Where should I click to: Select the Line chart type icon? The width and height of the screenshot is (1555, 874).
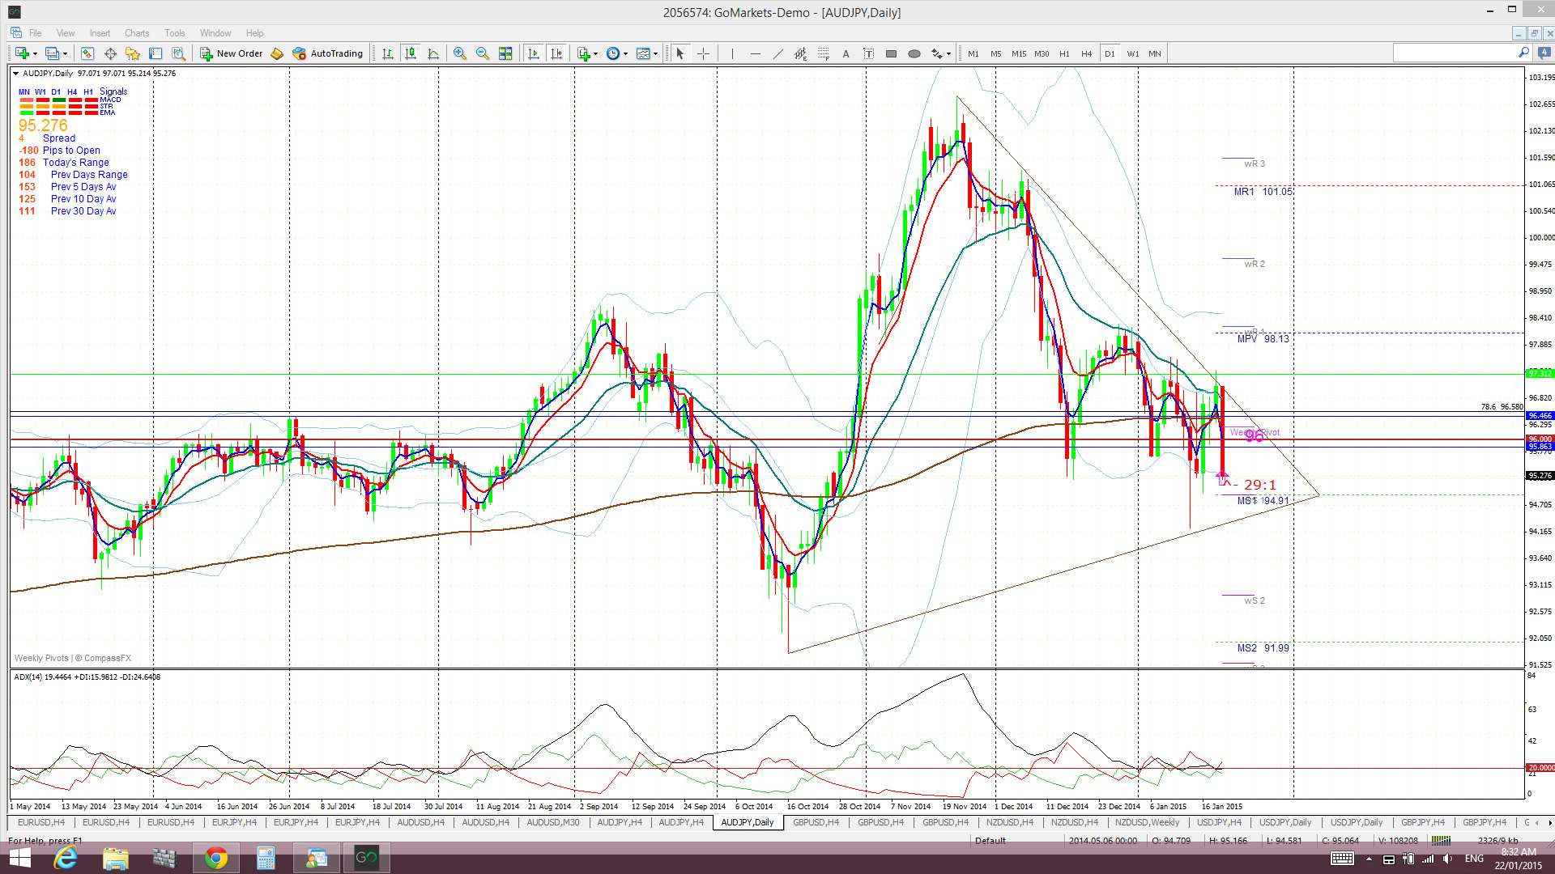tap(433, 53)
